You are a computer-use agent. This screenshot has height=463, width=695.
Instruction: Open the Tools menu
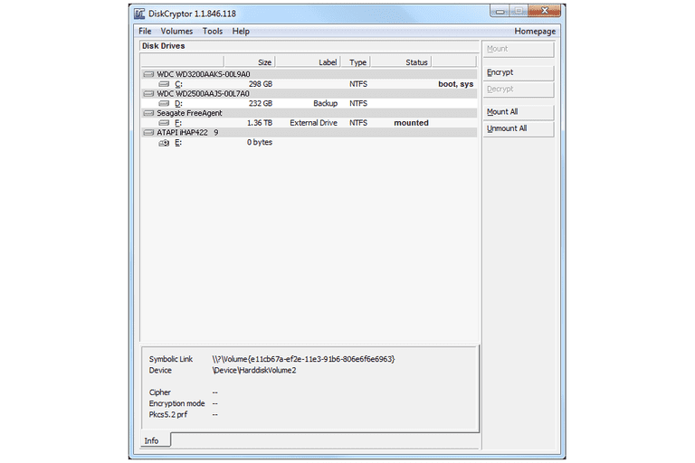point(213,32)
